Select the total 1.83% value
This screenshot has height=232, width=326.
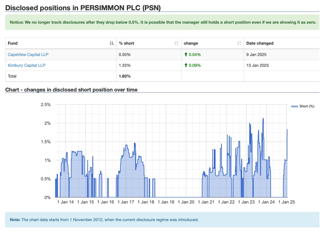coord(125,76)
